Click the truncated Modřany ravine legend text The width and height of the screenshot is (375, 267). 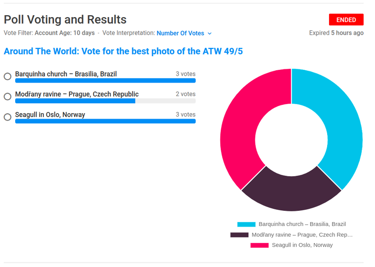pyautogui.click(x=302, y=235)
